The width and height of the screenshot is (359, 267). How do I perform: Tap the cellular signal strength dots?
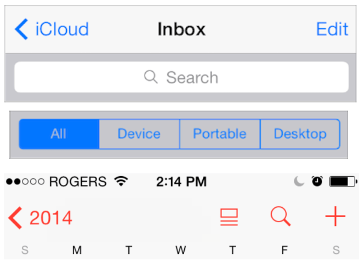(x=25, y=182)
